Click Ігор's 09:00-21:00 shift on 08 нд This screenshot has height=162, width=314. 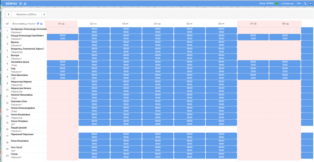point(285,70)
